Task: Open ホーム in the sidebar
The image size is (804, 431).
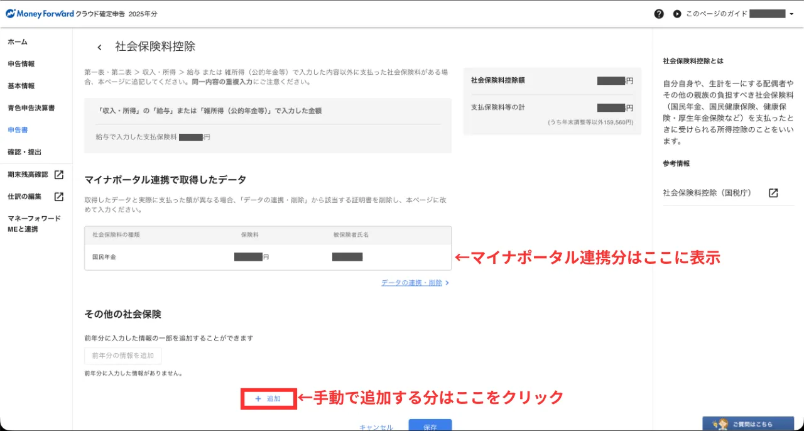Action: (18, 42)
